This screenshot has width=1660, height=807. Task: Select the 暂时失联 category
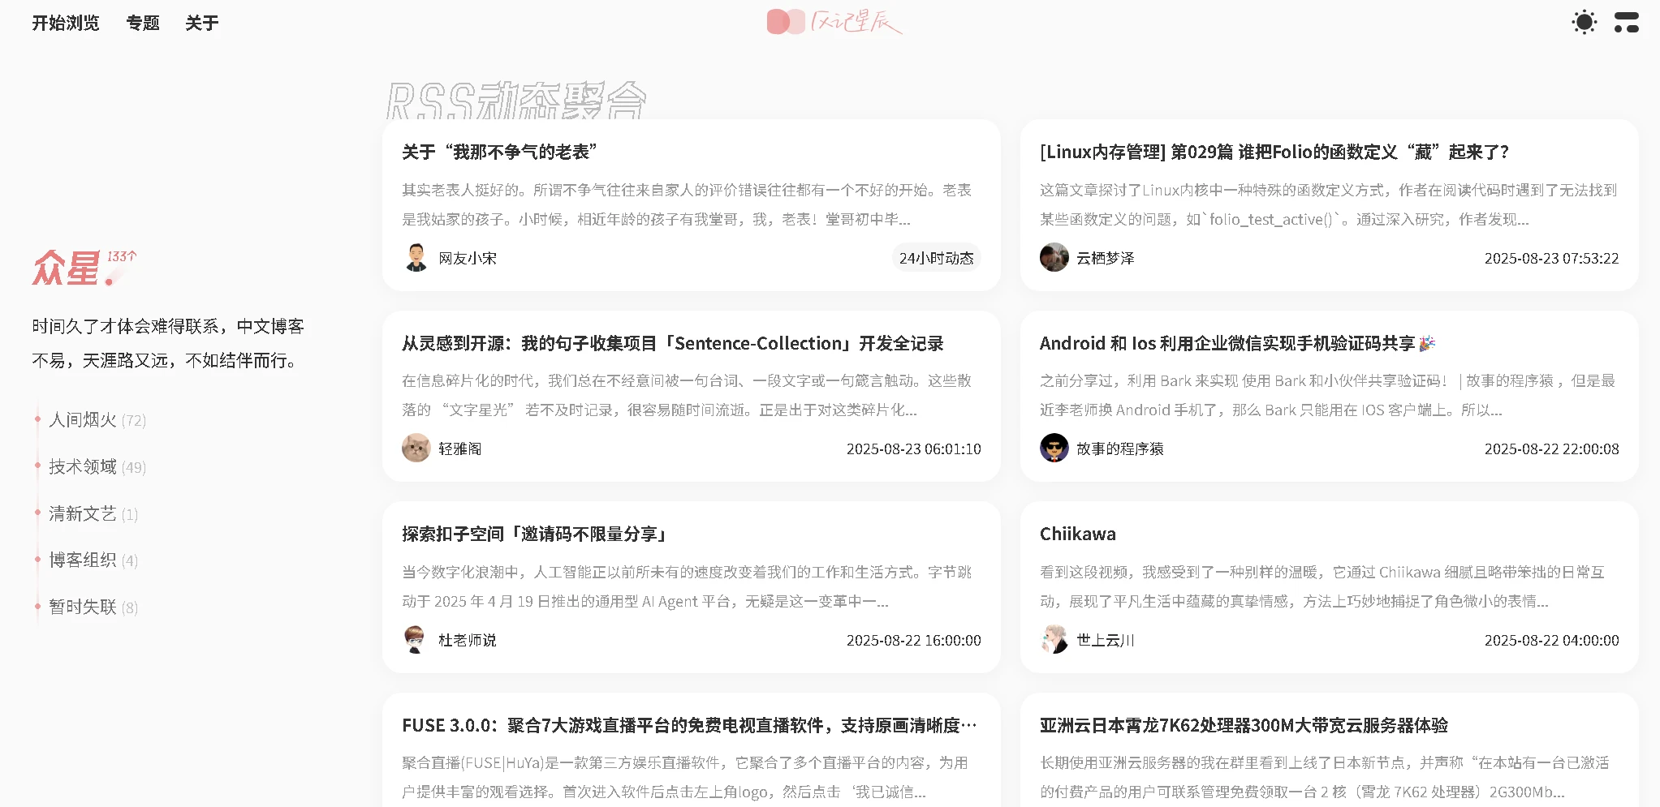click(x=83, y=607)
